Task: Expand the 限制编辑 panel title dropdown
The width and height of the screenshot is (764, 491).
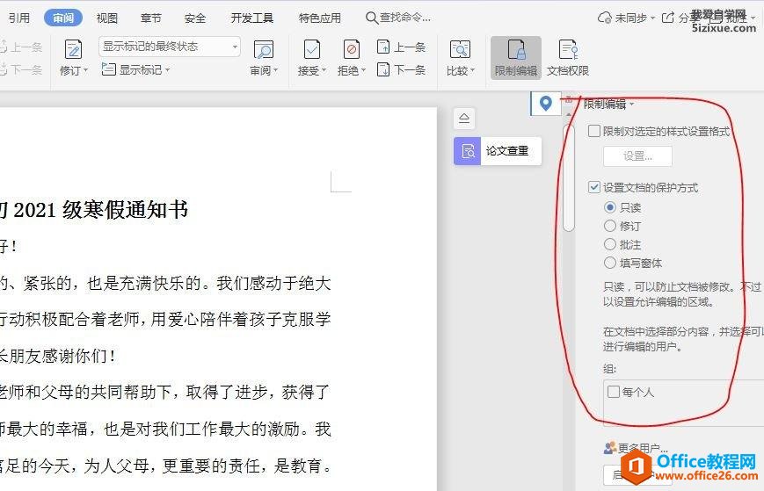Action: [x=632, y=105]
